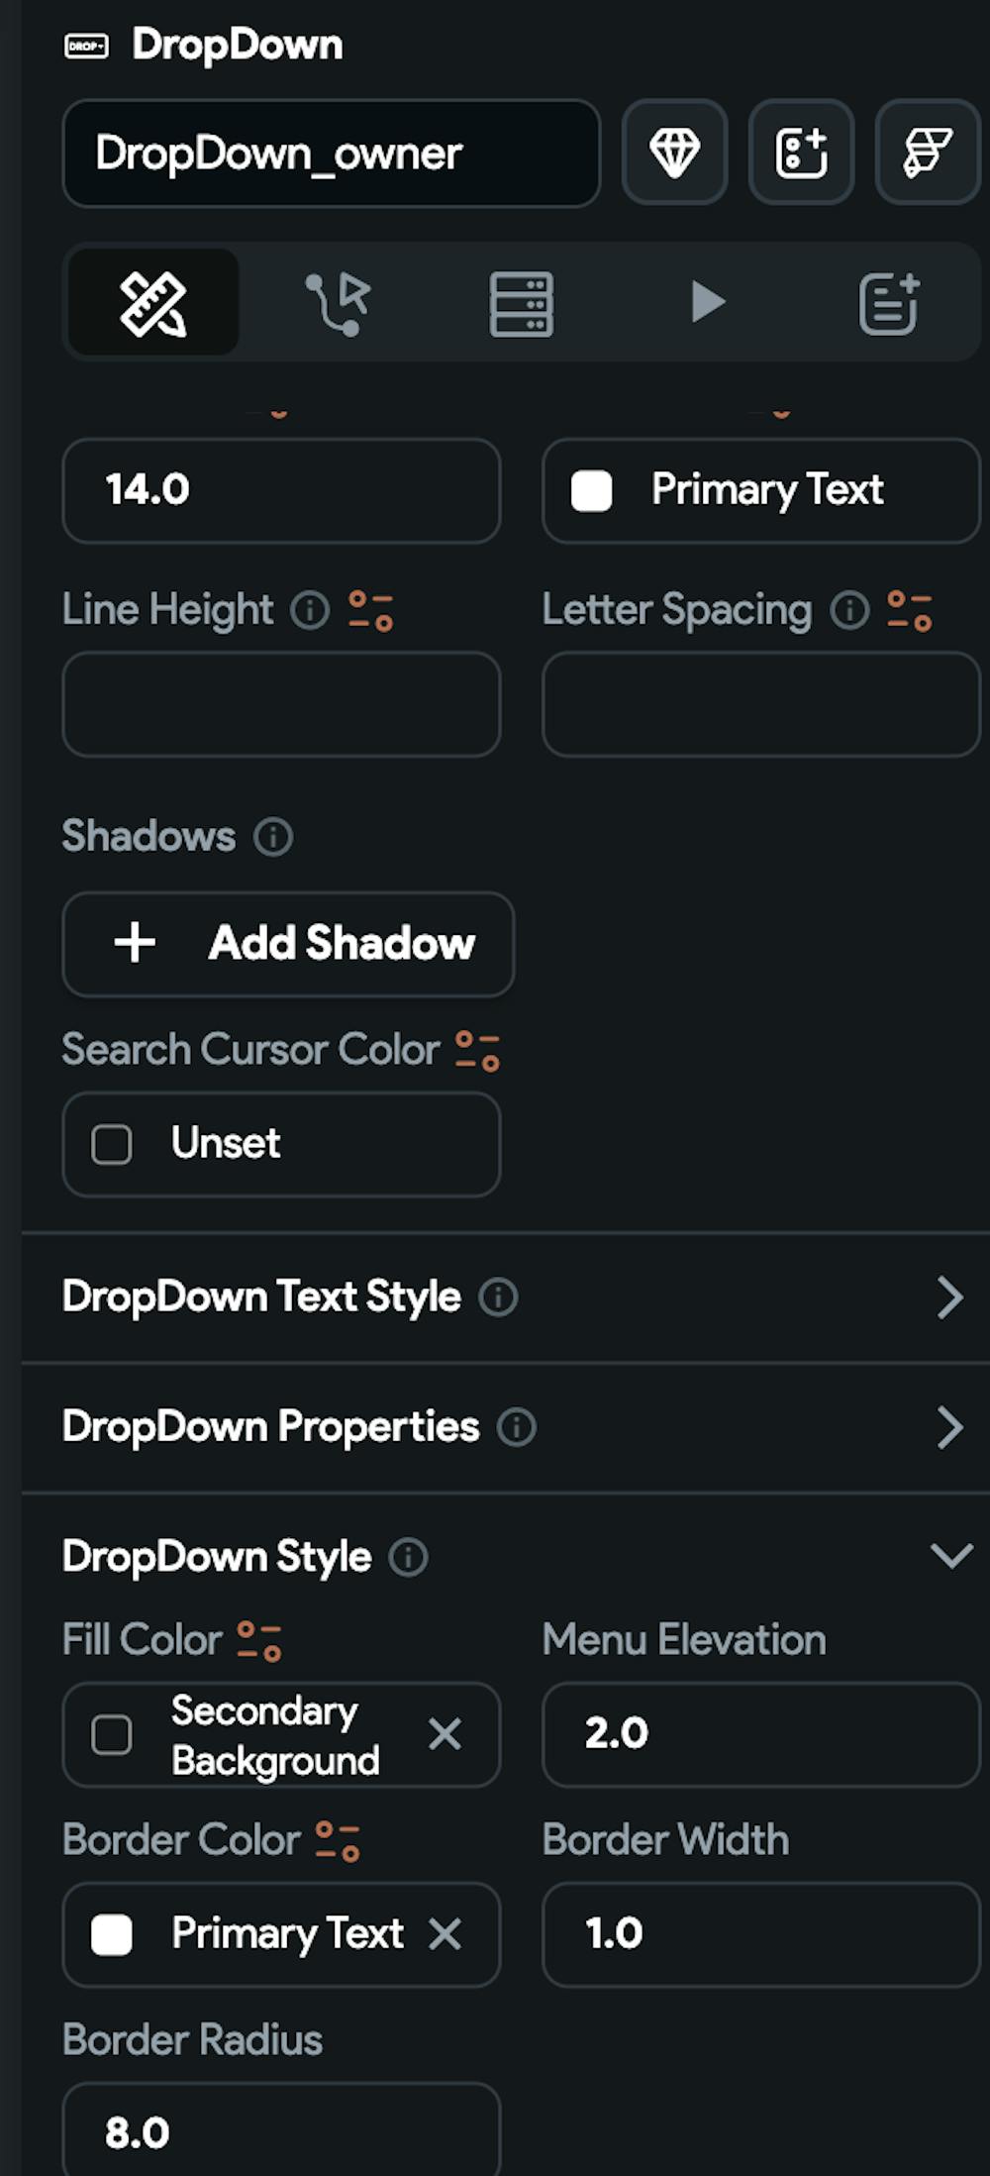Open the Backend Query tab

tap(522, 302)
